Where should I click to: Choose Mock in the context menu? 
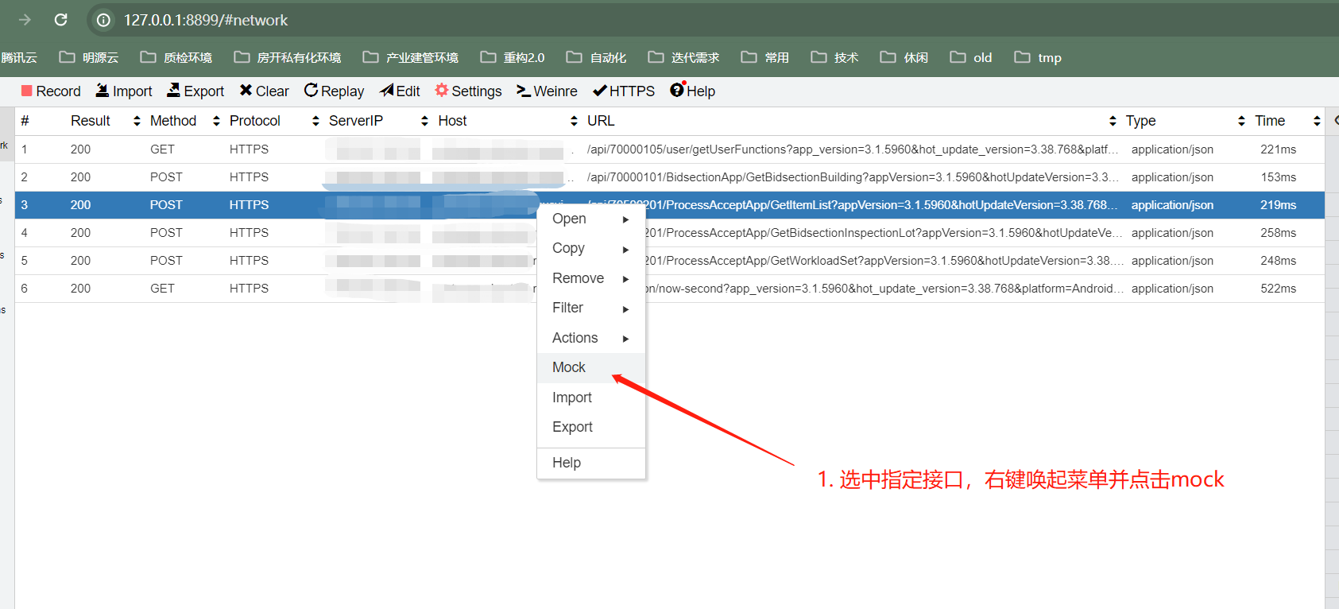coord(591,367)
